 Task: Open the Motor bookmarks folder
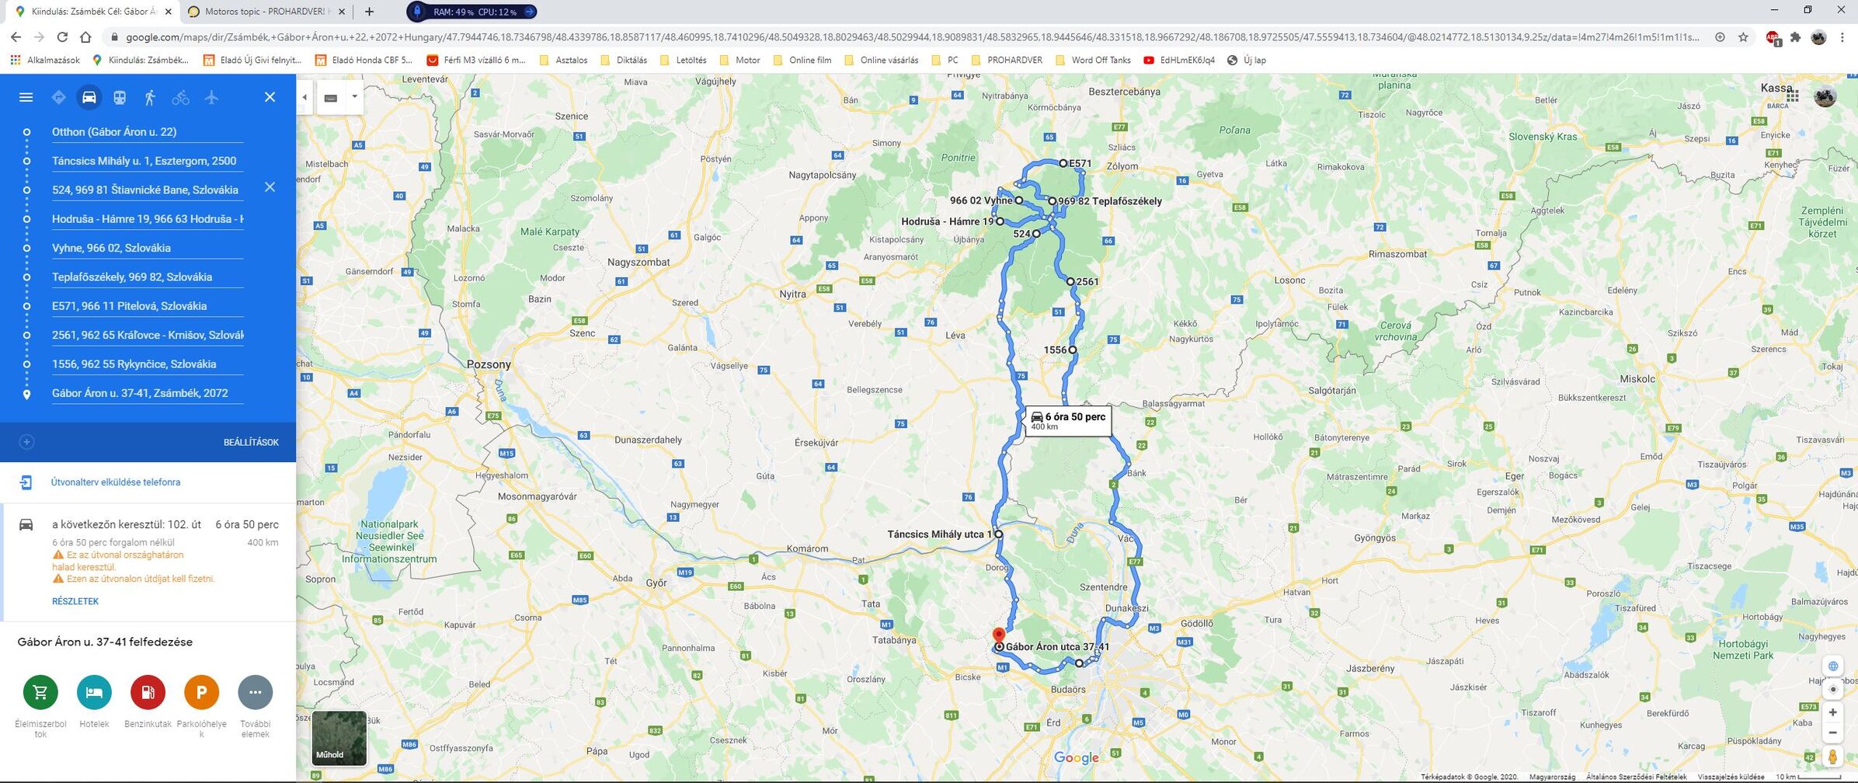(739, 60)
